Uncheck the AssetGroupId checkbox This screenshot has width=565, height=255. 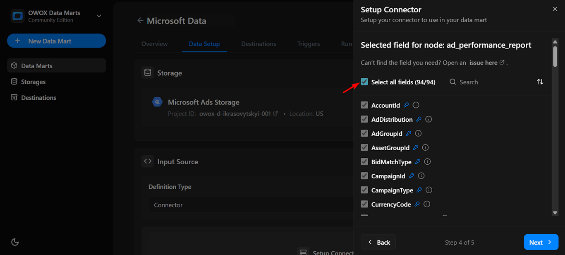(364, 147)
